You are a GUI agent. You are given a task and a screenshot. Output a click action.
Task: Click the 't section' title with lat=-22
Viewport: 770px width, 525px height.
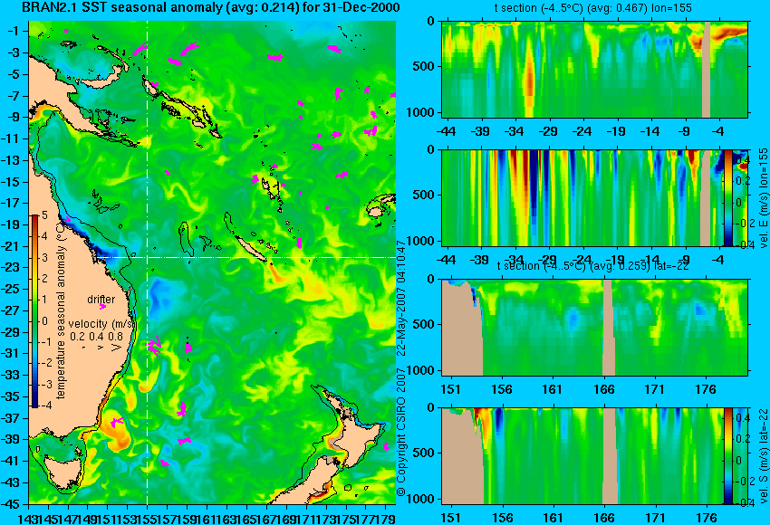pos(593,266)
